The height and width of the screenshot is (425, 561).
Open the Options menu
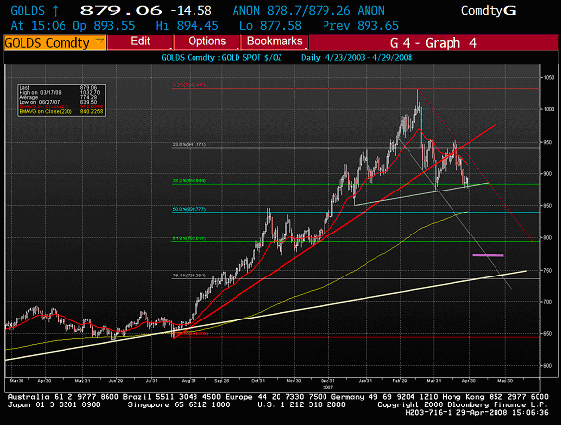(207, 41)
